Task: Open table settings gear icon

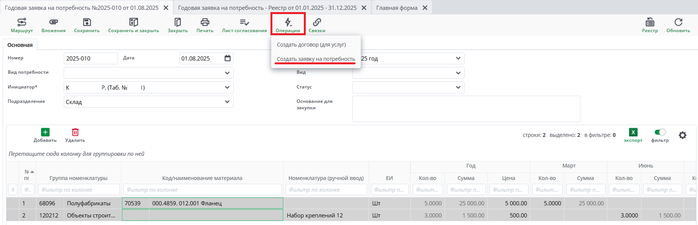Action: tap(682, 135)
